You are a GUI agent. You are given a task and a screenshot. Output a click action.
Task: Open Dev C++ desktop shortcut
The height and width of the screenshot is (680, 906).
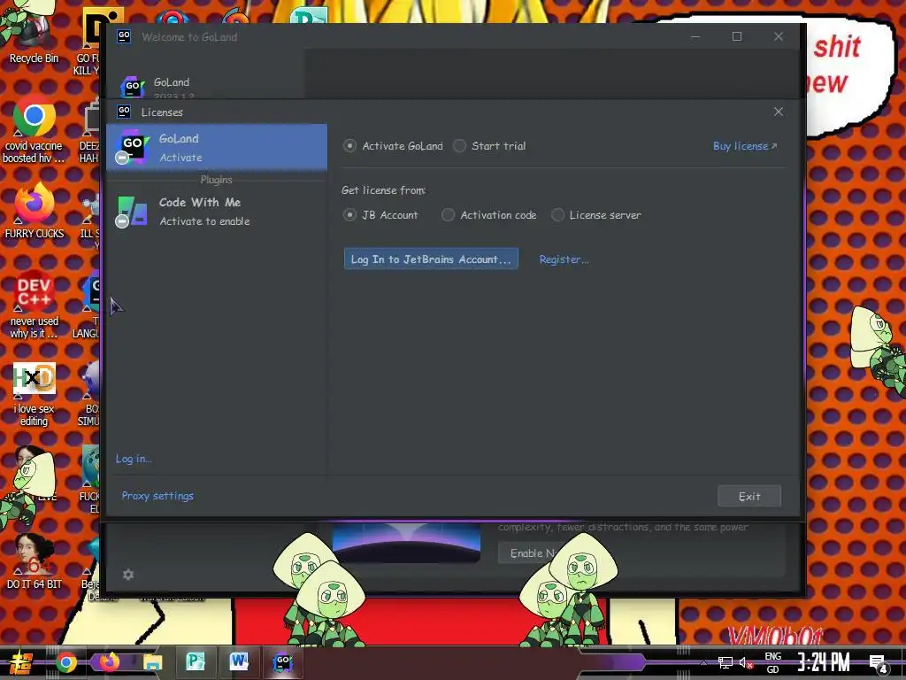[x=34, y=304]
